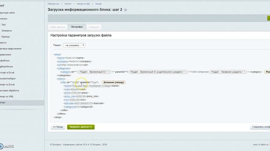The height and width of the screenshot is (151, 270).
Task: Open settings of 'Временный ID родительского раздела' chip
Action: point(184,72)
